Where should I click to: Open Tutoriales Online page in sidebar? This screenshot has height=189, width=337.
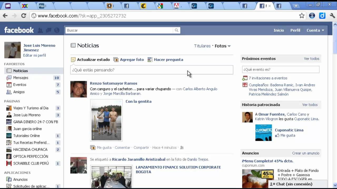(27, 136)
